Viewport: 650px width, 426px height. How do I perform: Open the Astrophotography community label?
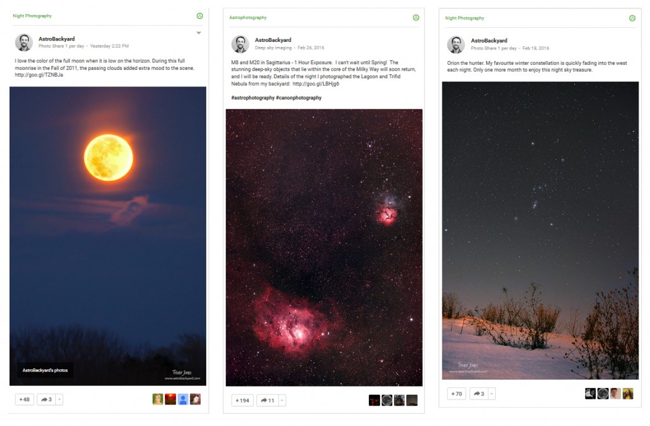click(248, 17)
